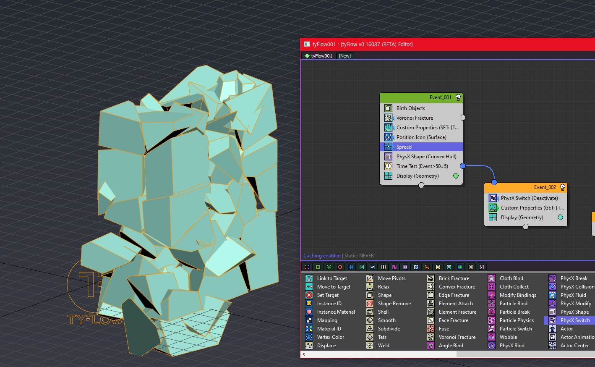
Task: Select PhysX Switch (Deactivate) operator in Event_002
Action: click(526, 198)
